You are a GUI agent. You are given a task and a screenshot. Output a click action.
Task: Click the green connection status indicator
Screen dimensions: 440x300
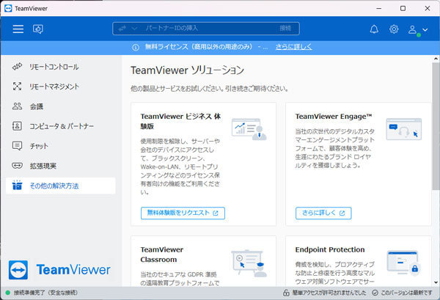[8, 293]
